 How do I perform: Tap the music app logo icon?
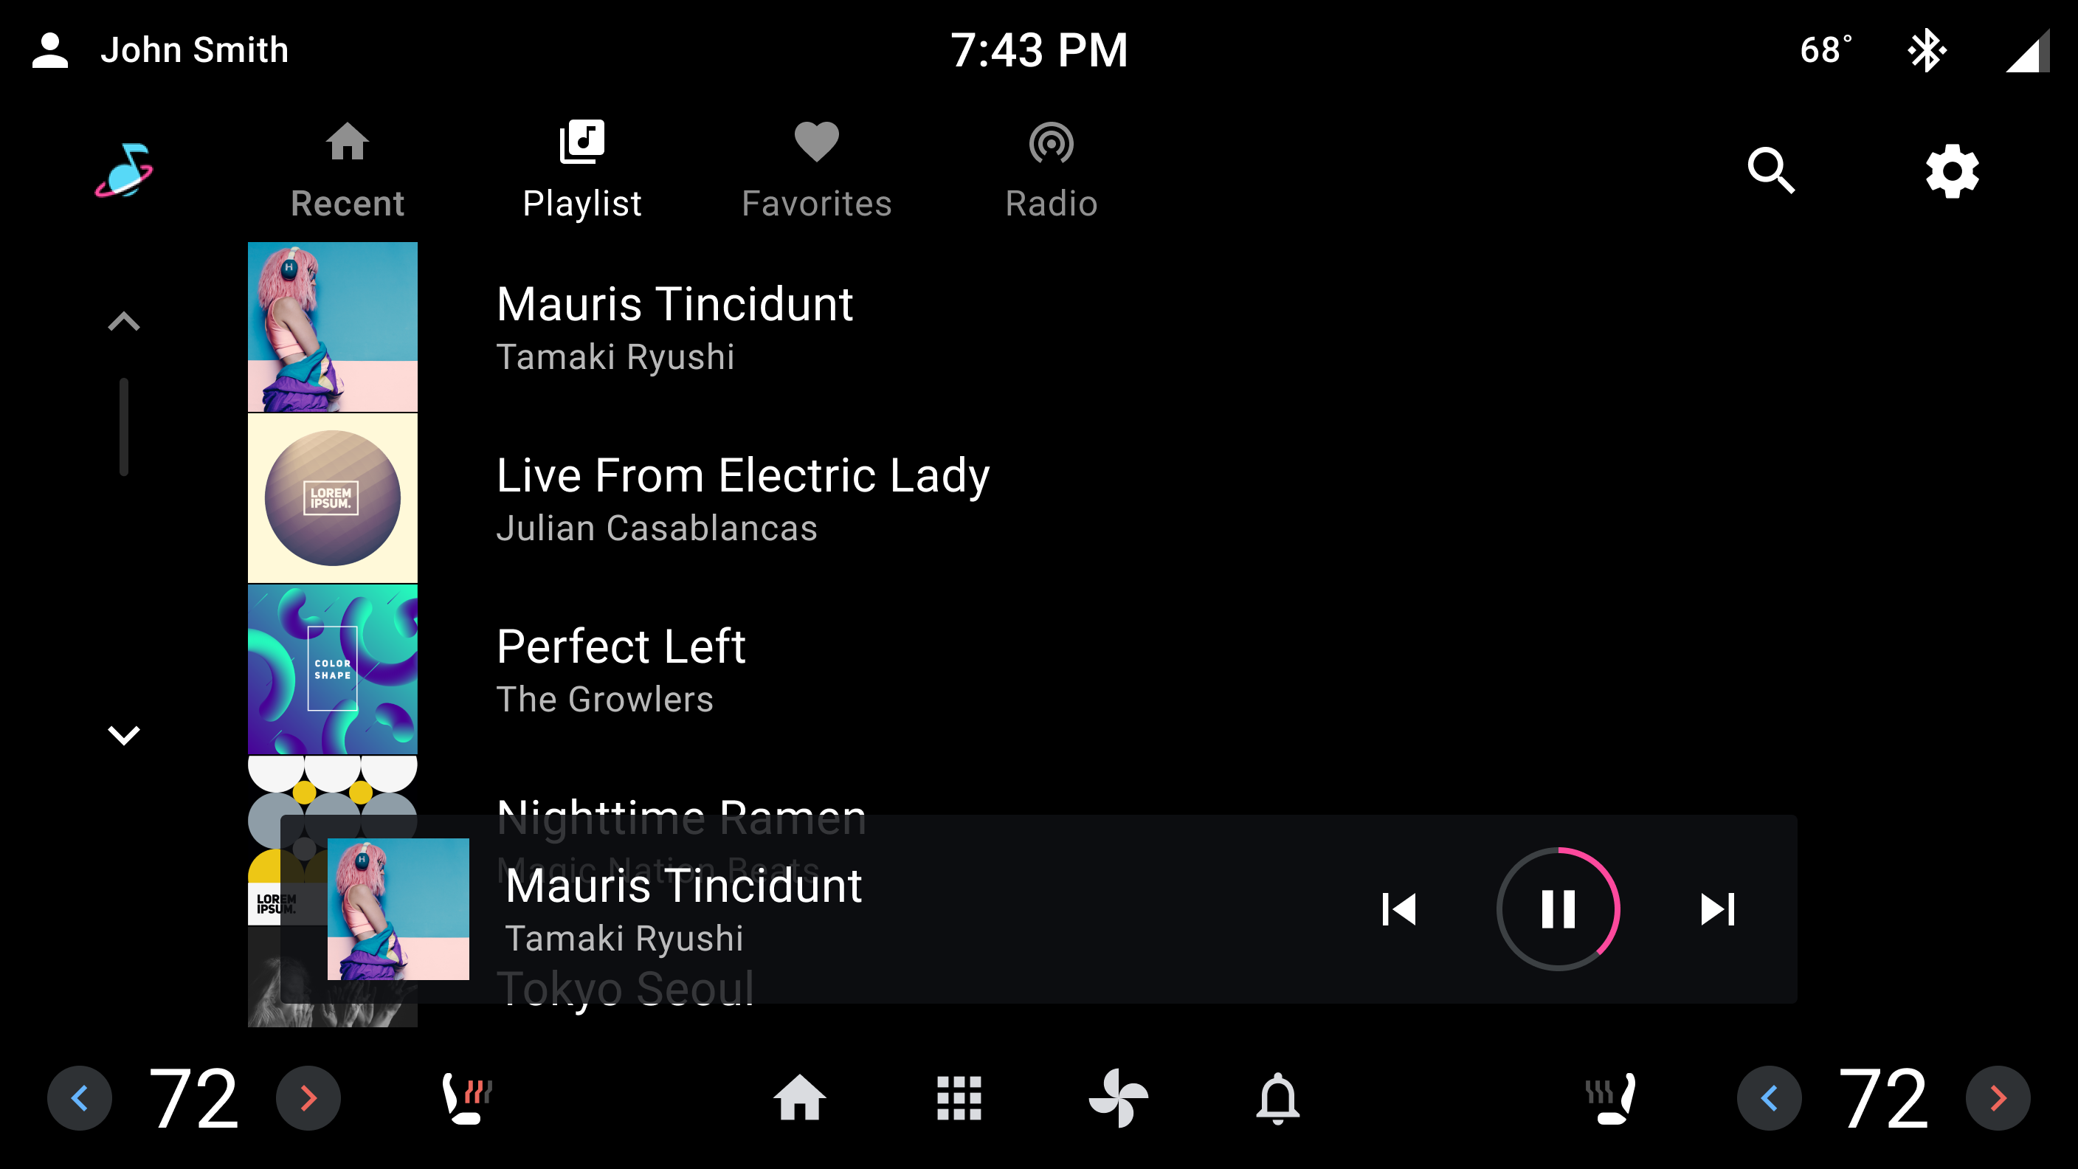click(124, 170)
